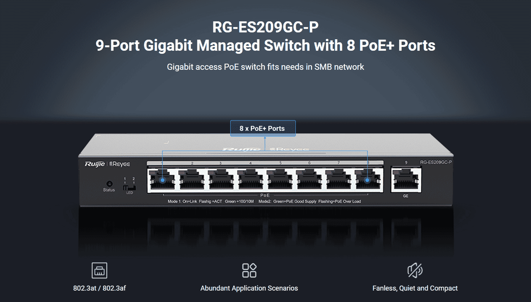Click the 802.3at / 802.3af text
Viewport: 531px width, 302px height.
click(x=99, y=288)
